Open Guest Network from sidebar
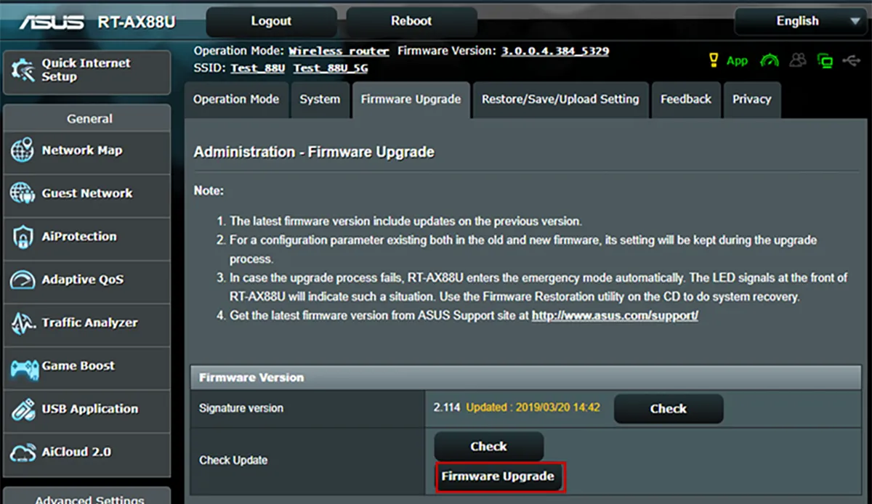The width and height of the screenshot is (872, 504). coord(86,194)
